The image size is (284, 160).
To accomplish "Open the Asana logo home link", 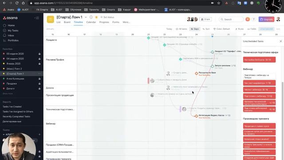I will (10, 18).
